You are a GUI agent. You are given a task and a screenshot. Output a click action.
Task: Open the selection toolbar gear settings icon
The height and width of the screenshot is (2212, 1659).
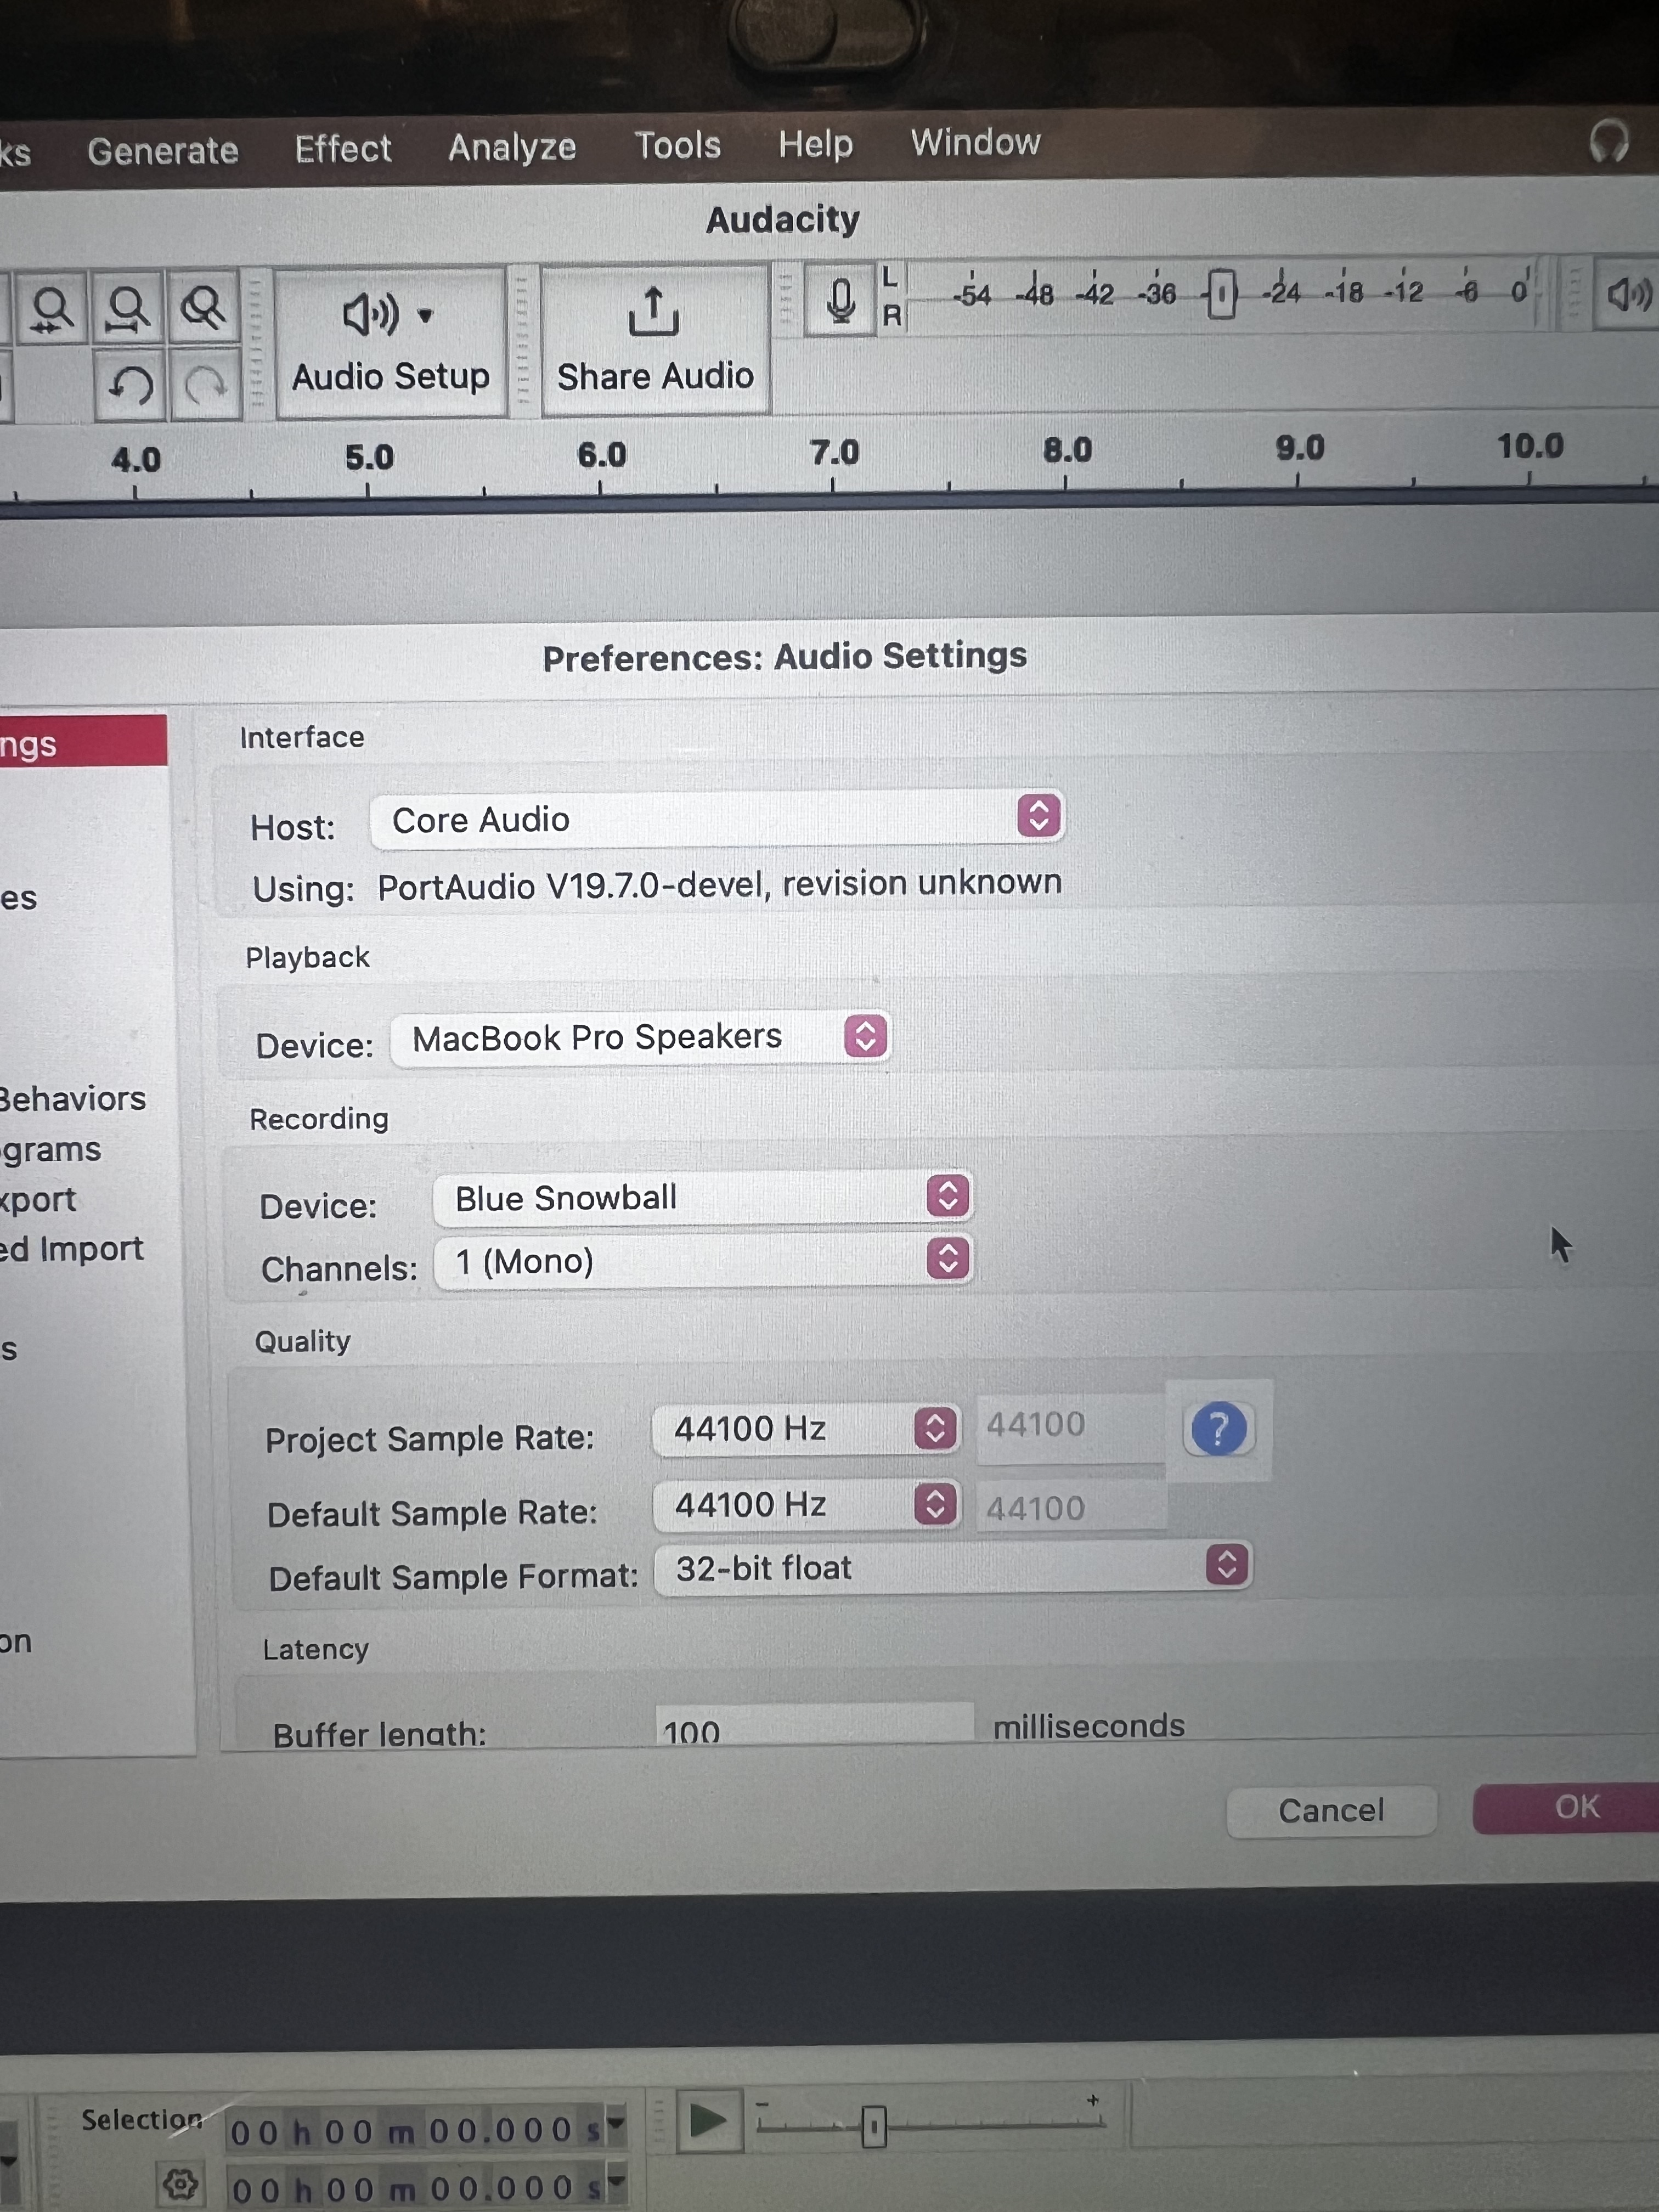180,2183
